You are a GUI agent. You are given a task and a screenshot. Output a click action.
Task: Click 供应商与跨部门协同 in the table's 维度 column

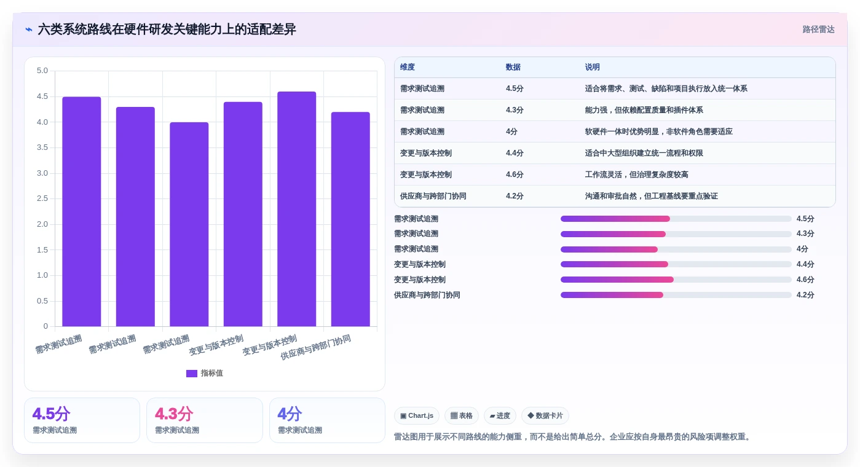[433, 196]
